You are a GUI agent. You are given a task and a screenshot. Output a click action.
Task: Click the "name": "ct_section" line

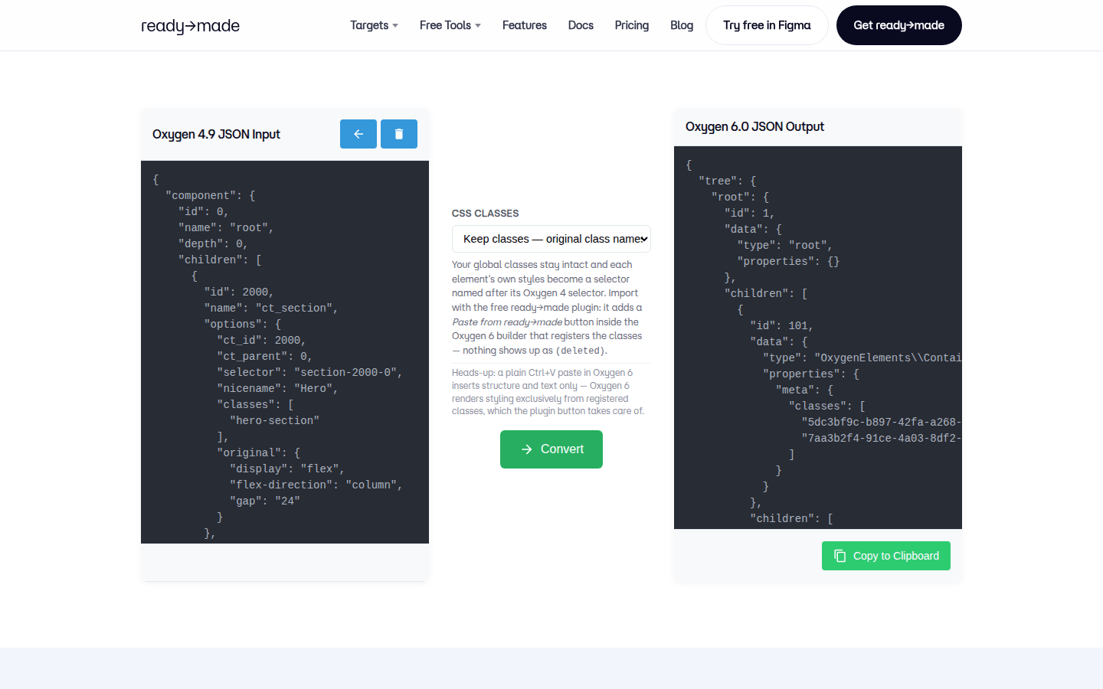tap(271, 308)
